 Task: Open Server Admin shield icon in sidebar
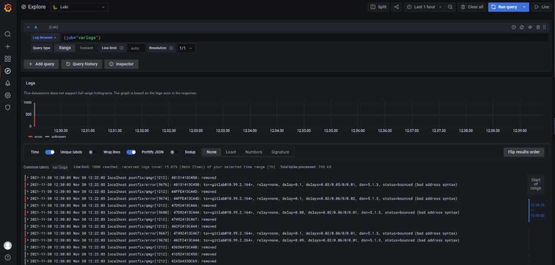pyautogui.click(x=7, y=107)
